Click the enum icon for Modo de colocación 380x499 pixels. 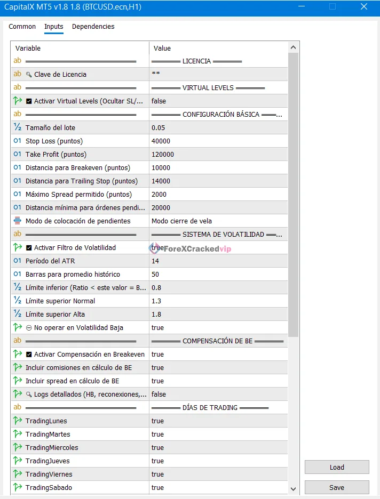coord(17,221)
